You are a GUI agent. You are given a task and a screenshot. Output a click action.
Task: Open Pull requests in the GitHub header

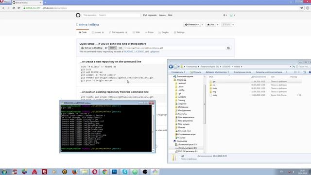click(150, 15)
